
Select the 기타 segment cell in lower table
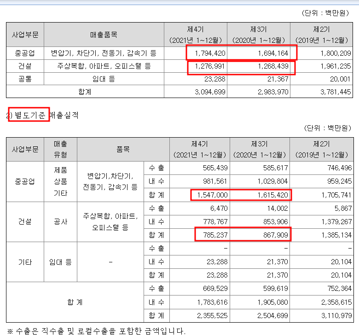(25, 262)
